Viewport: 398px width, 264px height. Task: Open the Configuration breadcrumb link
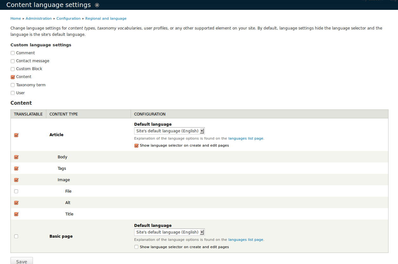(69, 18)
